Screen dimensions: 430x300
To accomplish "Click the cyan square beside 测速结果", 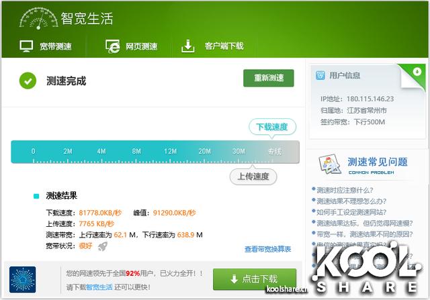I will [x=36, y=196].
